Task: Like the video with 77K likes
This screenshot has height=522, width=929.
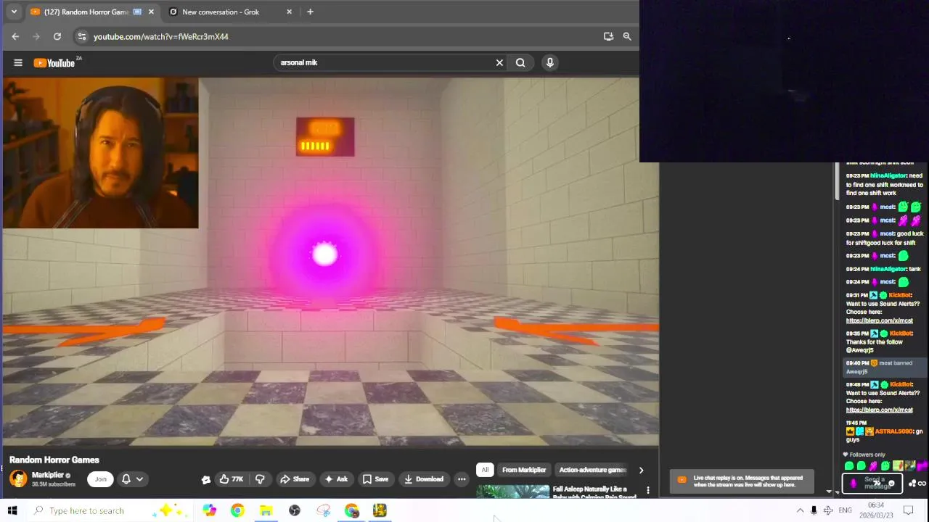Action: [232, 478]
